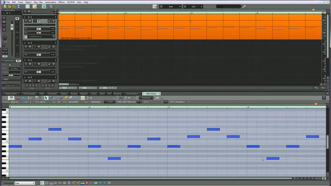This screenshot has width=331, height=186.
Task: Select the eraser tool in MIDI editor
Action: 71,98
